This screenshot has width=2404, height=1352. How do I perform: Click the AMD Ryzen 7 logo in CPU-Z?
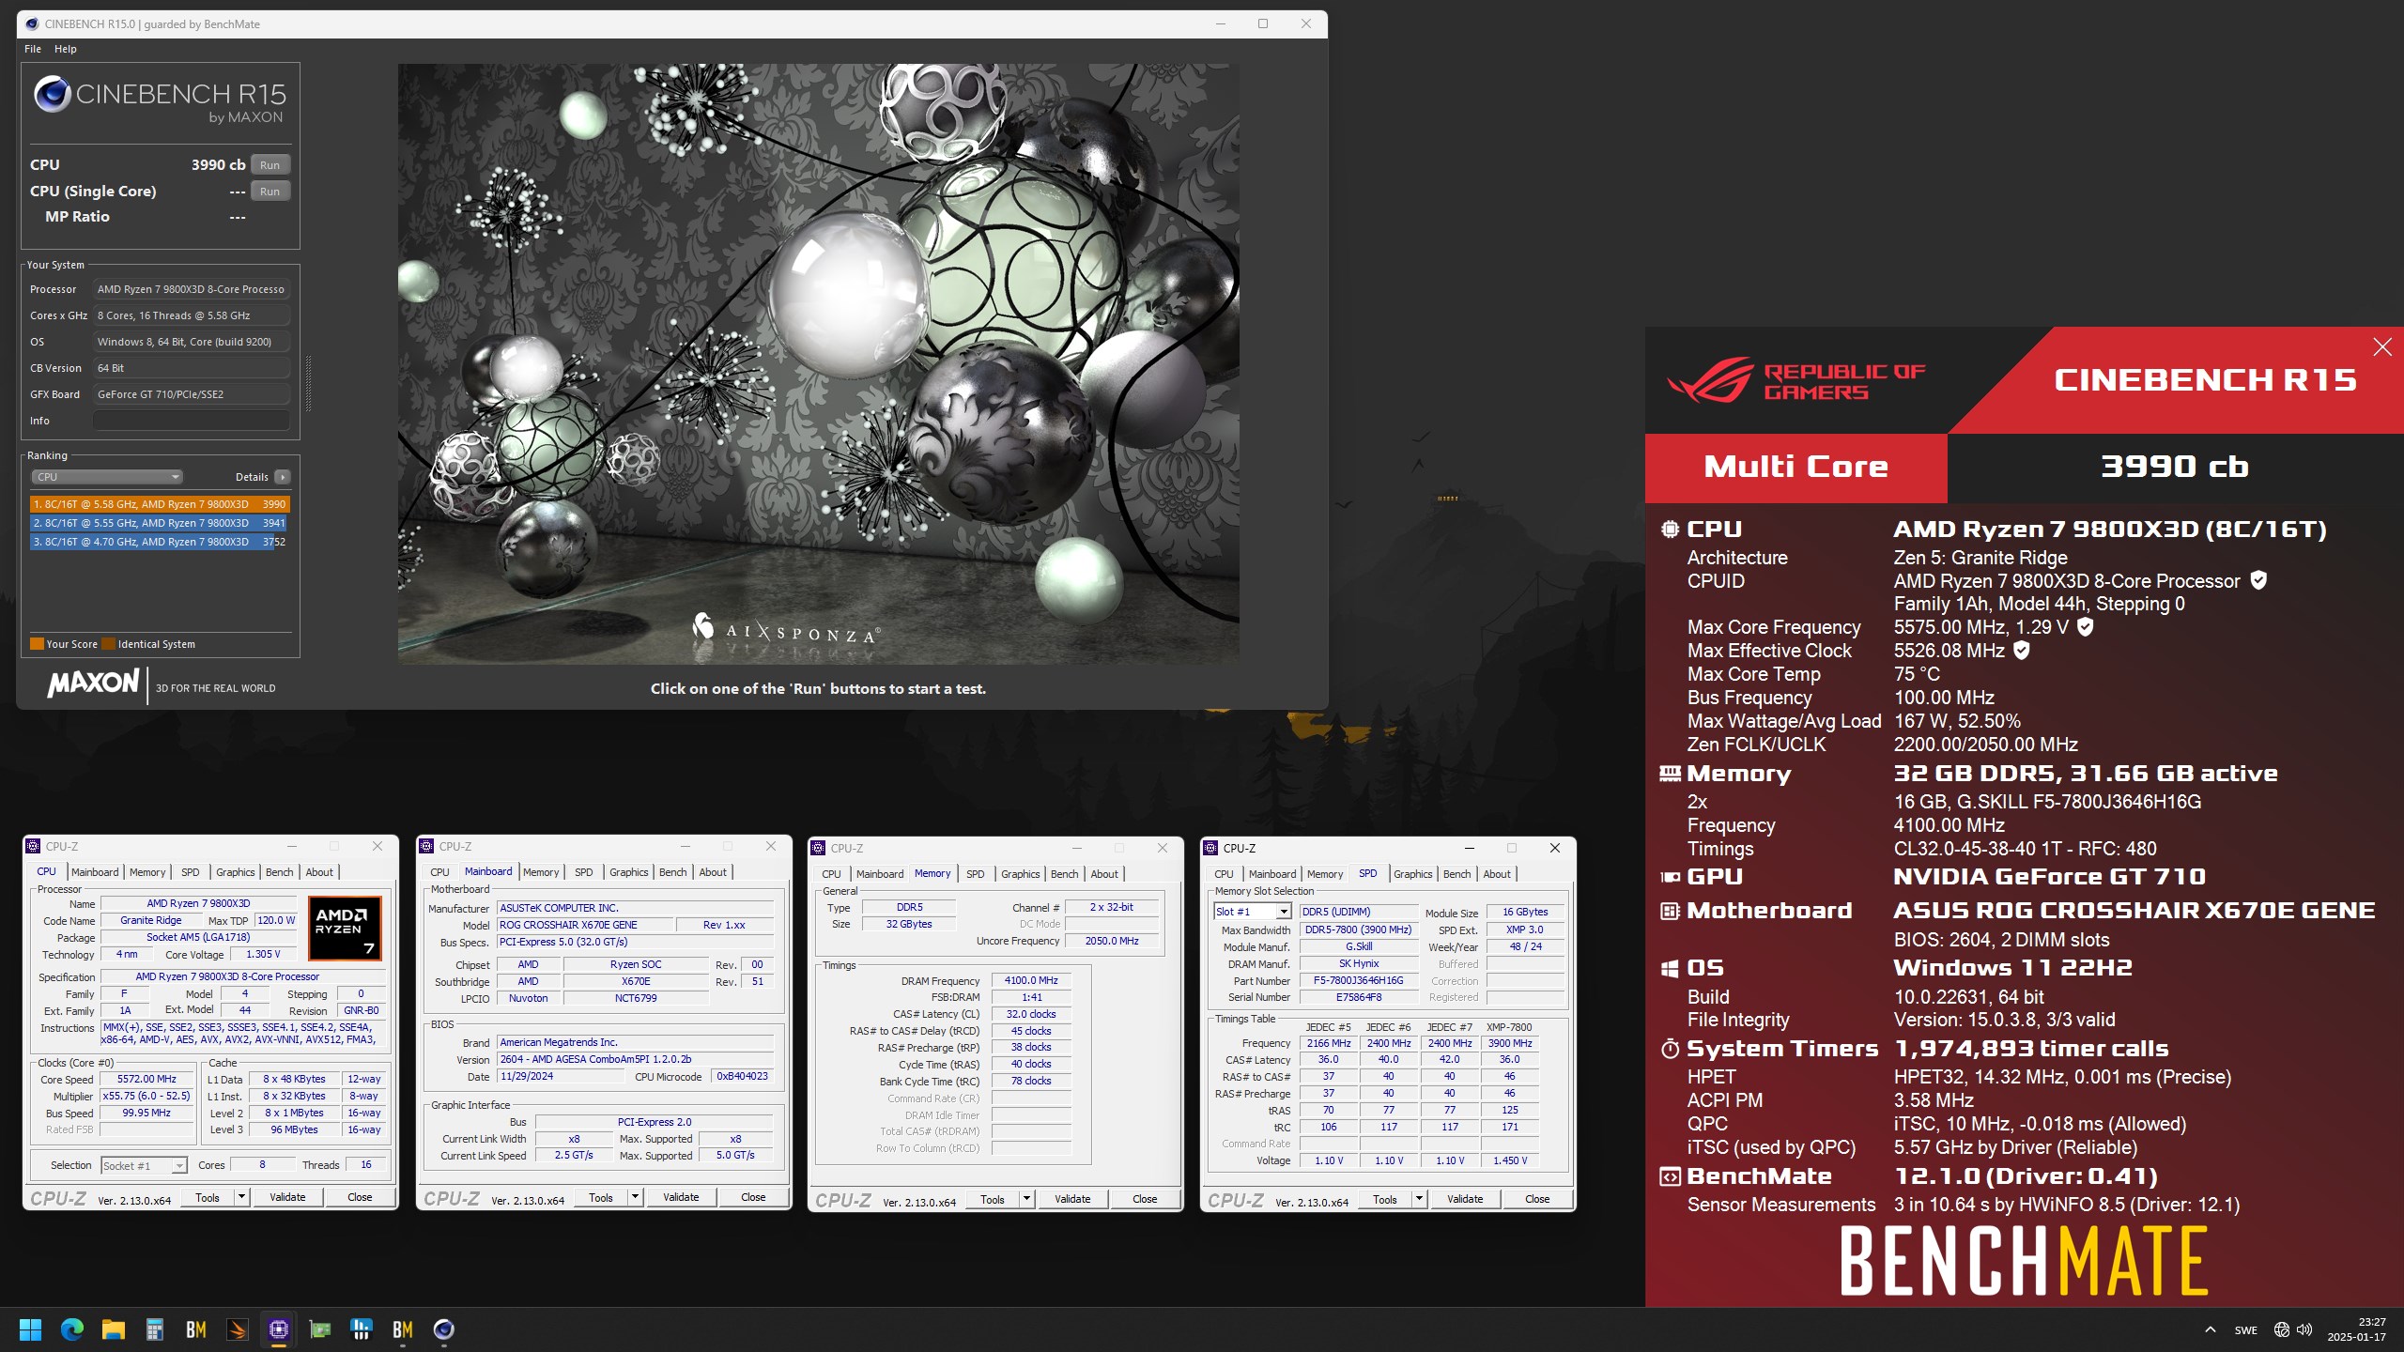click(345, 928)
